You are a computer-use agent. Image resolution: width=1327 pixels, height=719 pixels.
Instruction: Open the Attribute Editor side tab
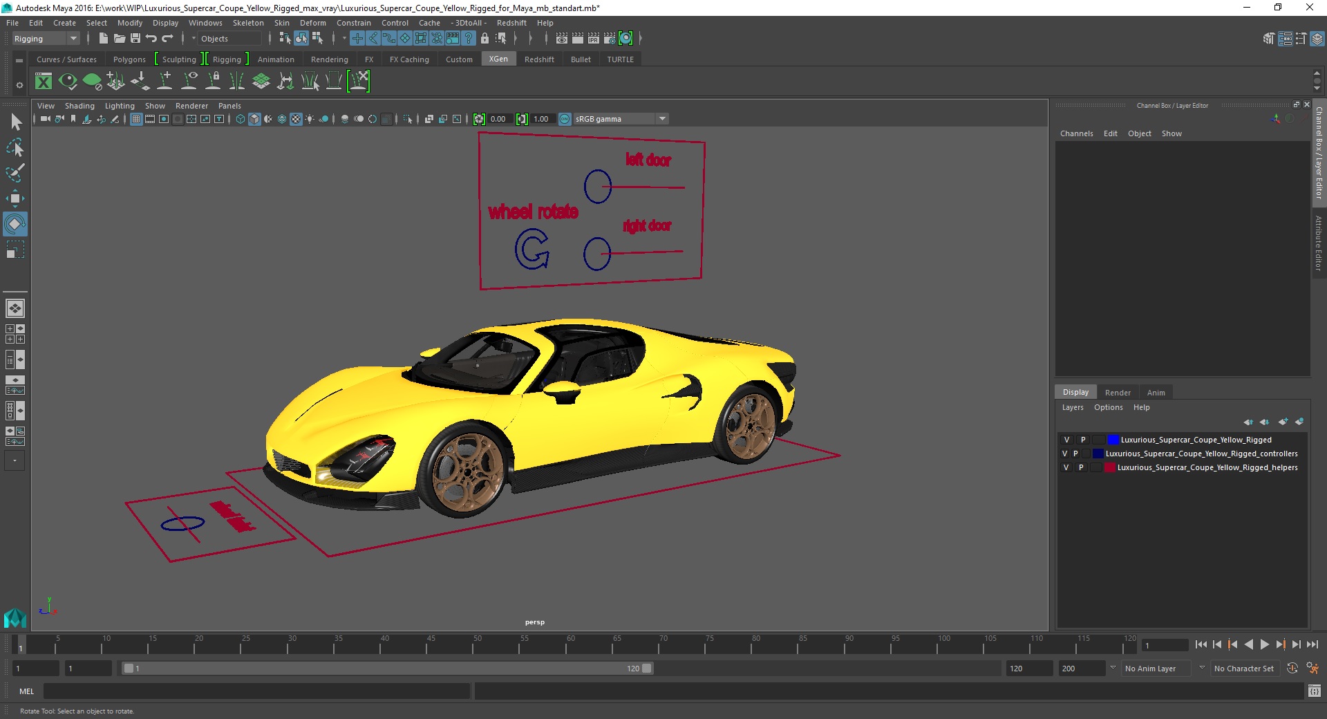pos(1319,243)
